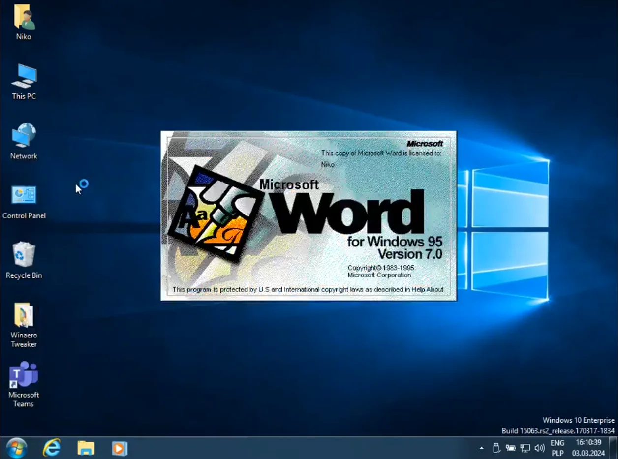
Task: Click the Control Panel desktop shortcut
Action: pos(24,196)
